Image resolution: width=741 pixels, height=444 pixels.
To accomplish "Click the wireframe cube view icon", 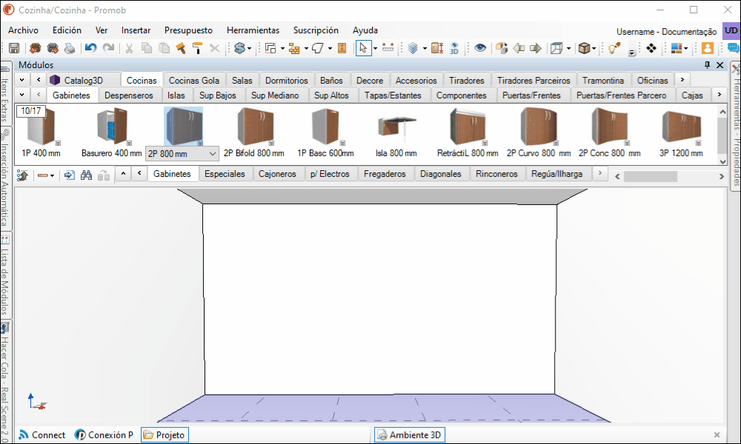I will click(x=556, y=48).
